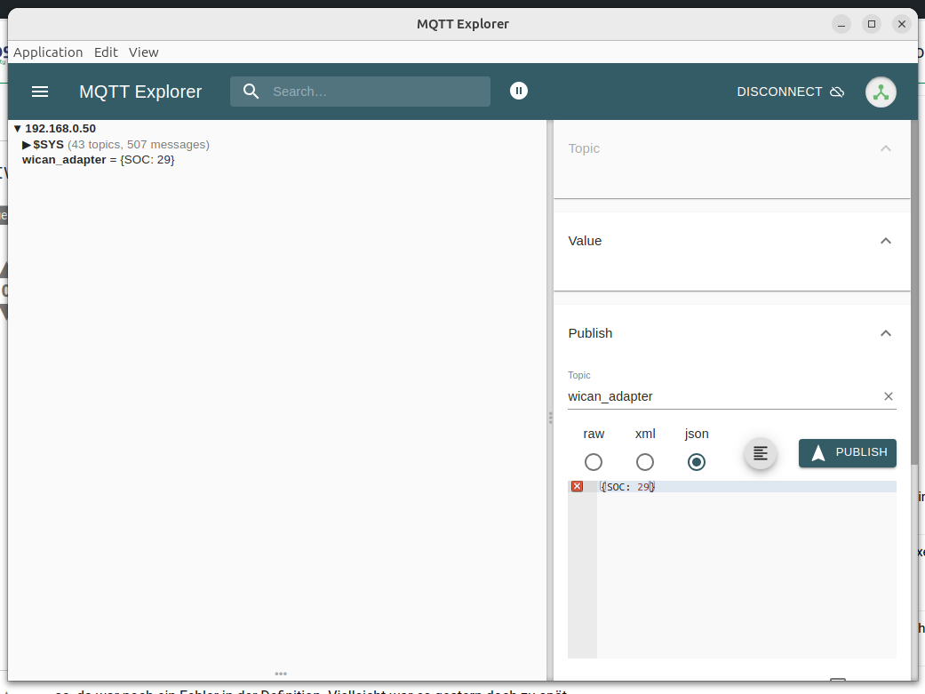925x694 pixels.
Task: Click the PUBLISH button
Action: pyautogui.click(x=848, y=452)
